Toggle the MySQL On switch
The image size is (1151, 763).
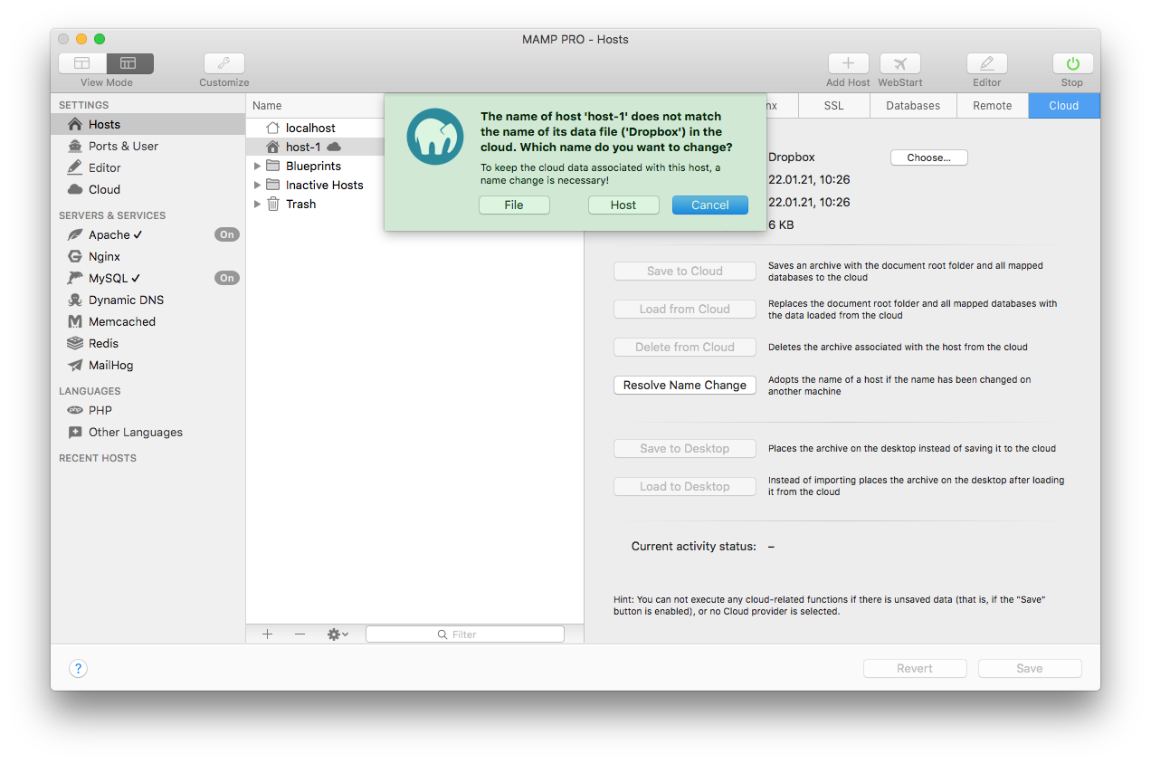[226, 278]
